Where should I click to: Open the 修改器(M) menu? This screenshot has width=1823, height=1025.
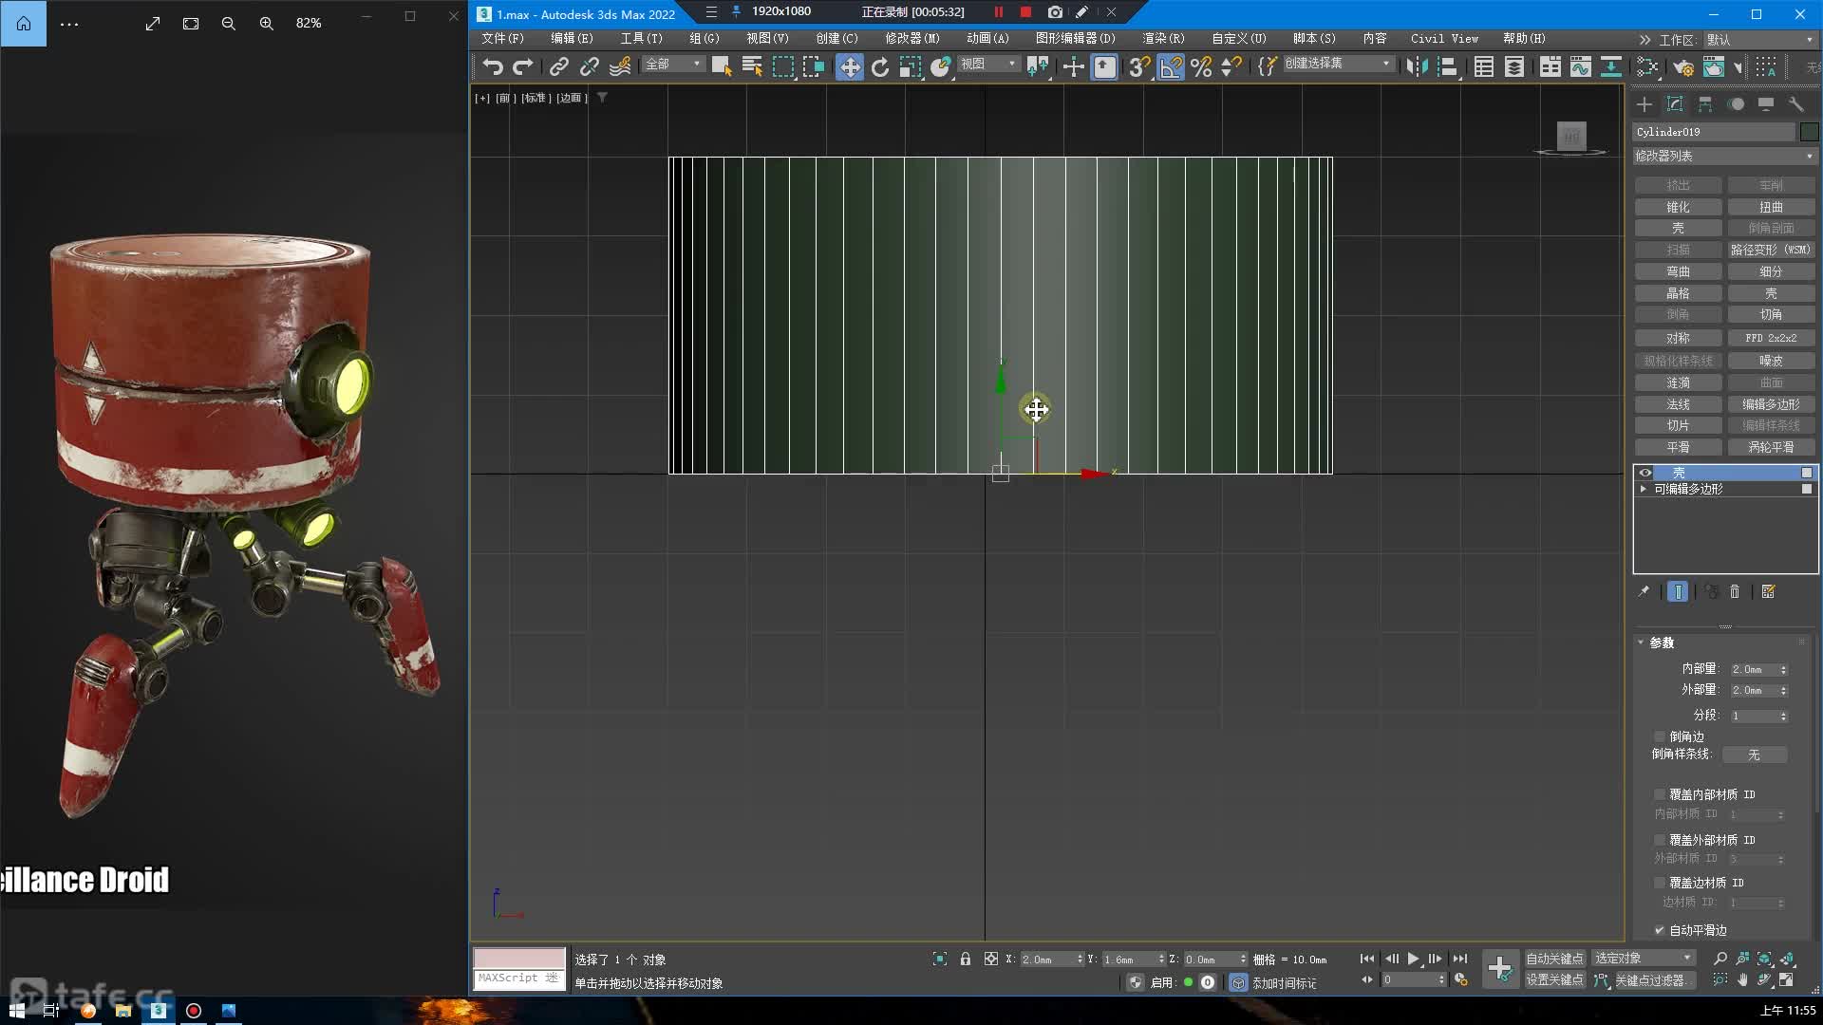pyautogui.click(x=911, y=38)
